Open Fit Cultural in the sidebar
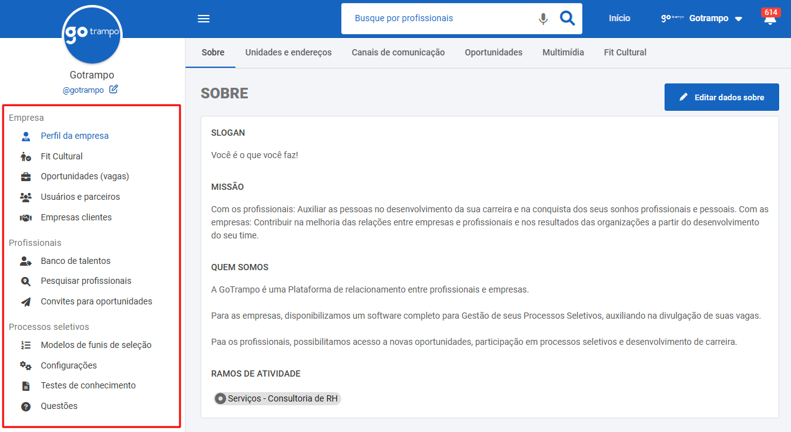Viewport: 791px width, 432px height. pos(62,156)
